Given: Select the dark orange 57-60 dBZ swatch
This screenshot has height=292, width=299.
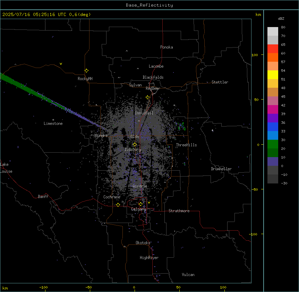Looking at the screenshot, I should tap(273, 57).
